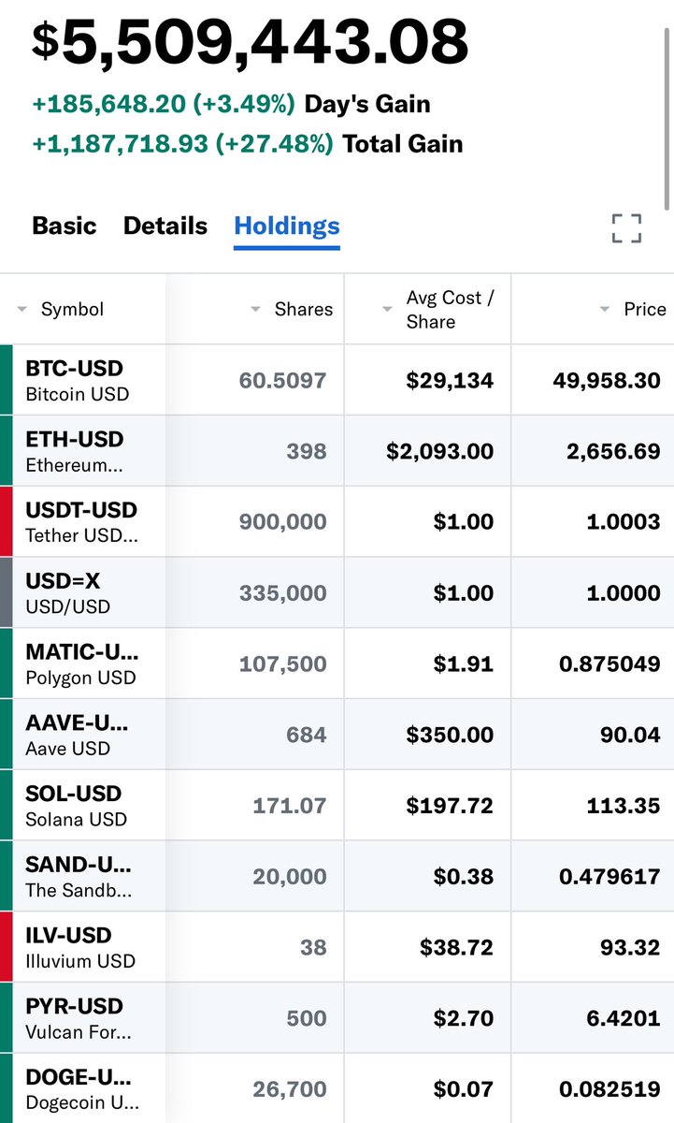Select the $5,509,443.08 portfolio total
The width and height of the screenshot is (674, 1123).
251,42
